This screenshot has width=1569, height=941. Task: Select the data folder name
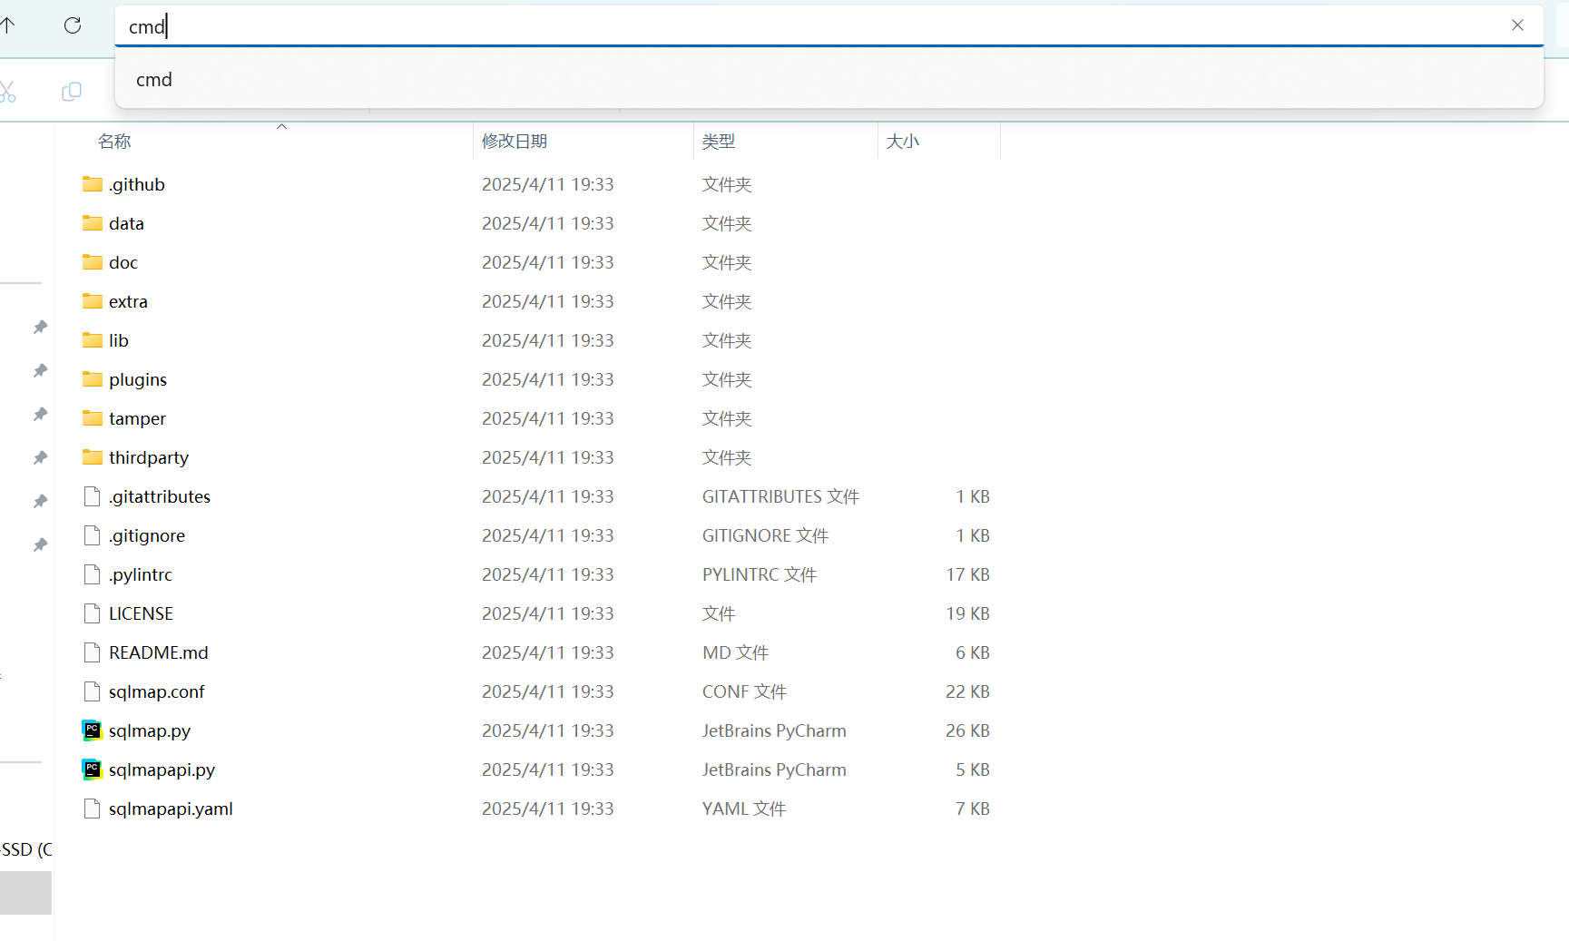pyautogui.click(x=126, y=223)
